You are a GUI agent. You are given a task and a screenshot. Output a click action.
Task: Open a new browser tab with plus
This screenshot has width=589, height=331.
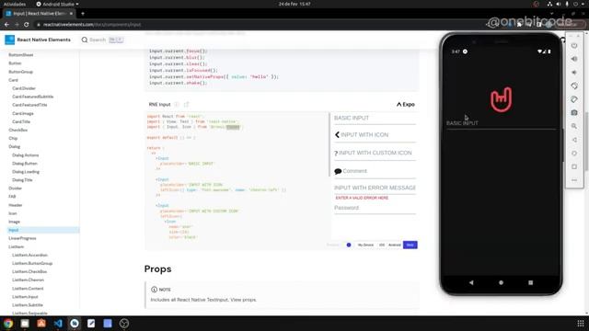point(83,14)
